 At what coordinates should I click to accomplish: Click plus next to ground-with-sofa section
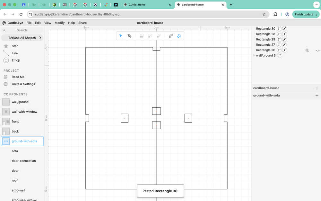317,96
